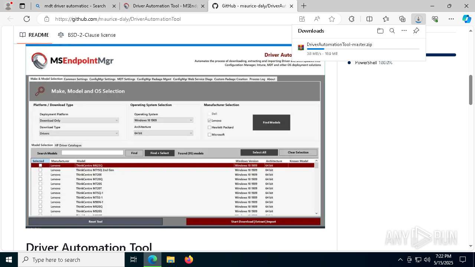Go back to the previous page
This screenshot has width=475, height=267.
[x=10, y=19]
